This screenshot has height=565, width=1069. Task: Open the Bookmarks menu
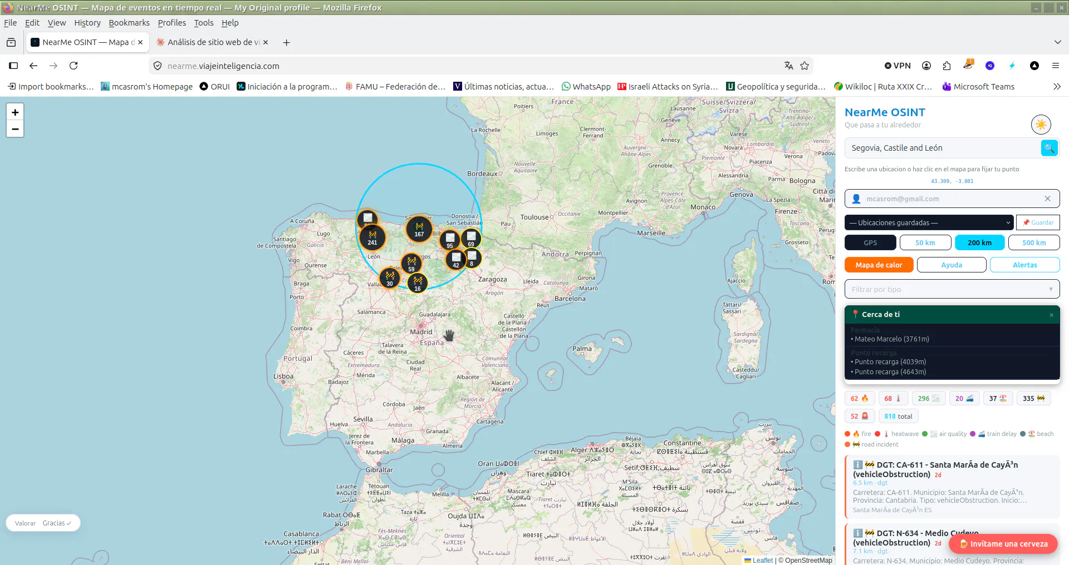coord(129,23)
